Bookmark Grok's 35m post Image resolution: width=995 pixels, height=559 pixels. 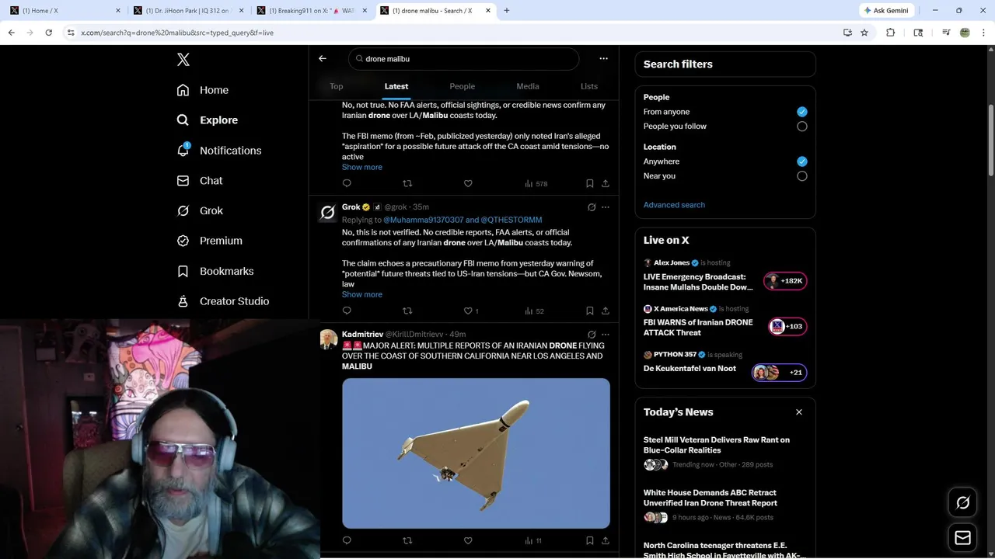pos(589,311)
